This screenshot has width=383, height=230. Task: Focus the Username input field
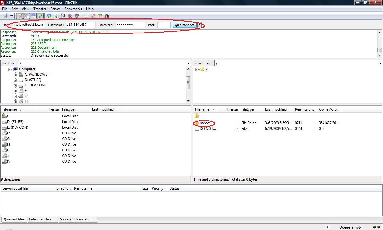(80, 25)
